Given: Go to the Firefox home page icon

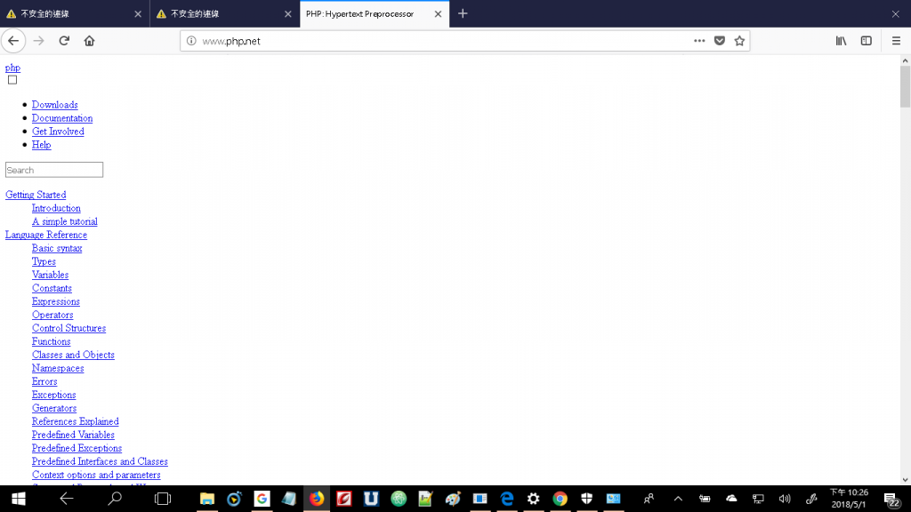Looking at the screenshot, I should pos(89,41).
